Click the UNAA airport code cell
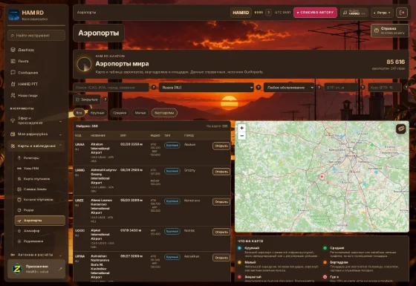Viewport: 416px width, 286px height. pos(79,144)
